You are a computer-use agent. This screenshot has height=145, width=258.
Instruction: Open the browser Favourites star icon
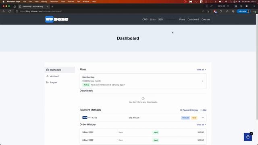[227, 11]
